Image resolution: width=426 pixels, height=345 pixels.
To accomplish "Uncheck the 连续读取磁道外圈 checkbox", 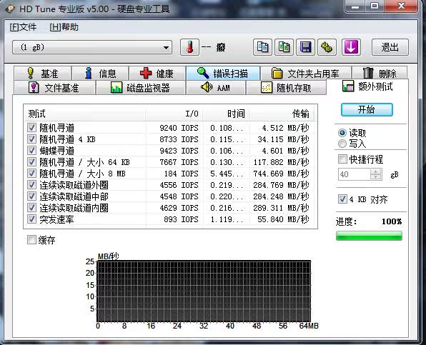I will click(x=31, y=184).
